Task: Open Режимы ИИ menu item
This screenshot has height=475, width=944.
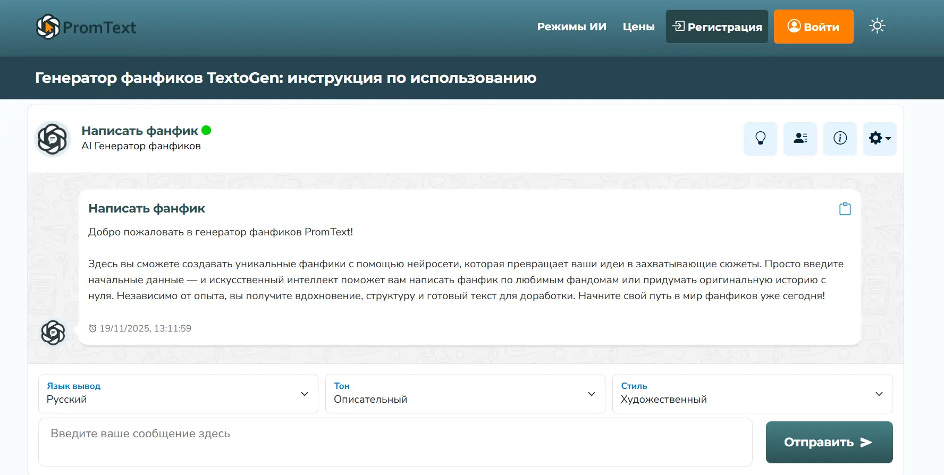Action: (571, 27)
